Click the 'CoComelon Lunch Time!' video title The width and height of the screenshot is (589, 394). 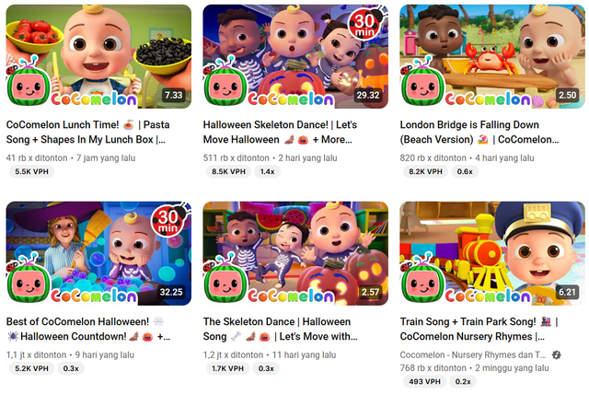88,132
